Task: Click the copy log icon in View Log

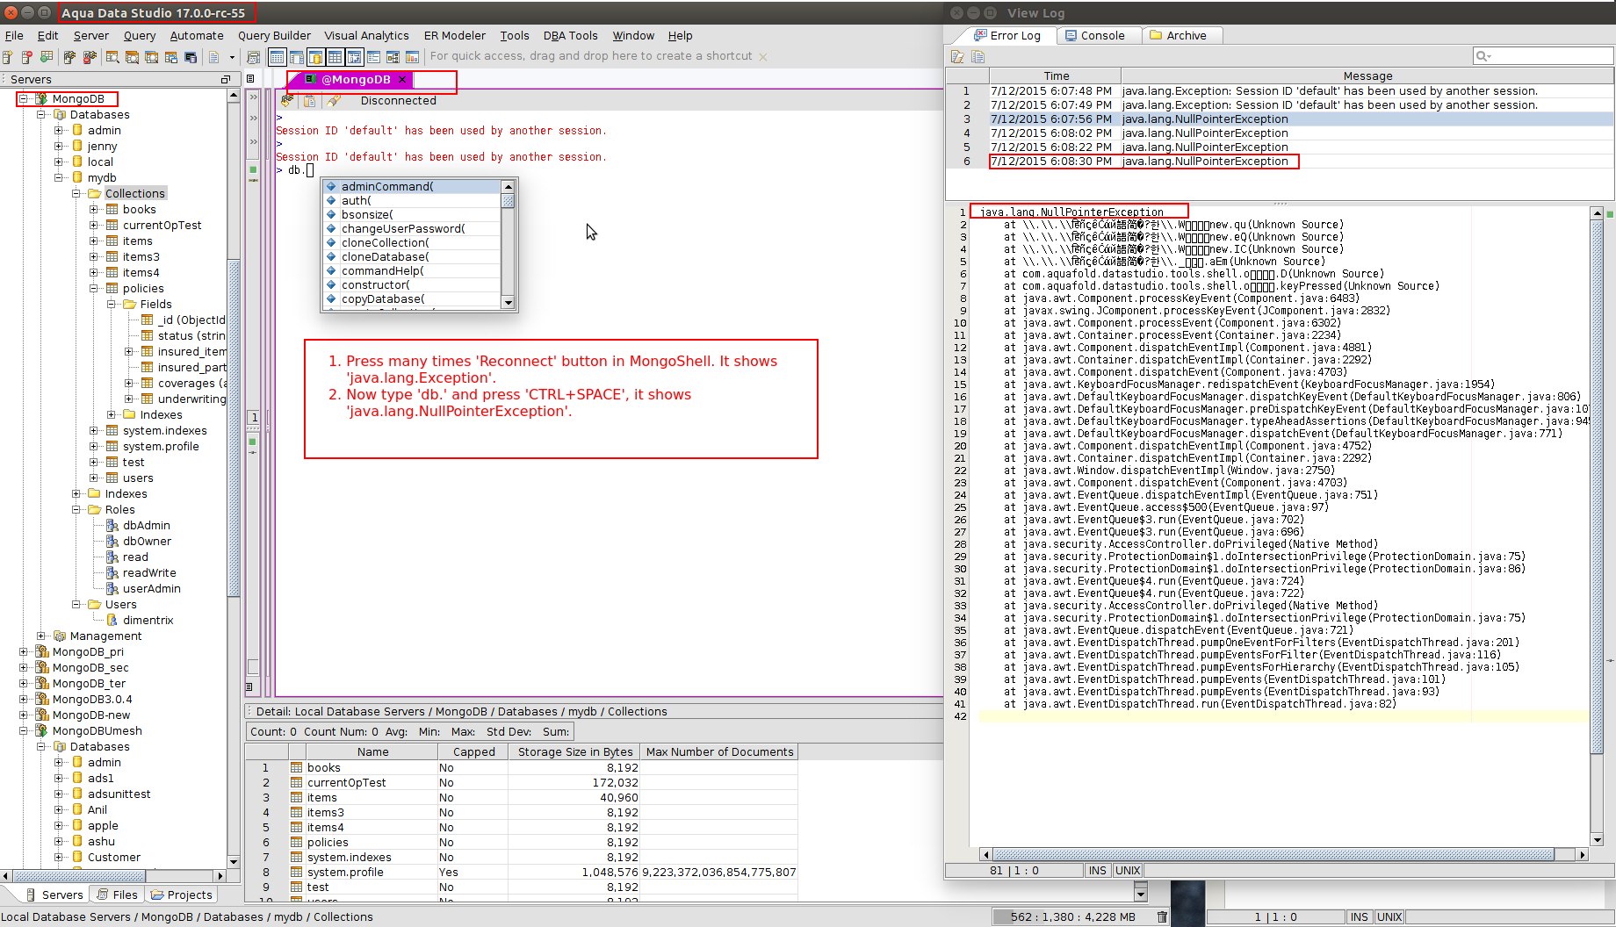Action: coord(978,56)
